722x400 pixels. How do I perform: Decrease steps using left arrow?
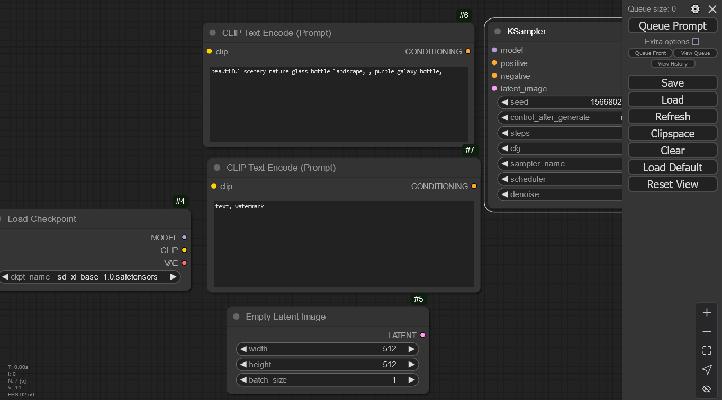click(504, 133)
